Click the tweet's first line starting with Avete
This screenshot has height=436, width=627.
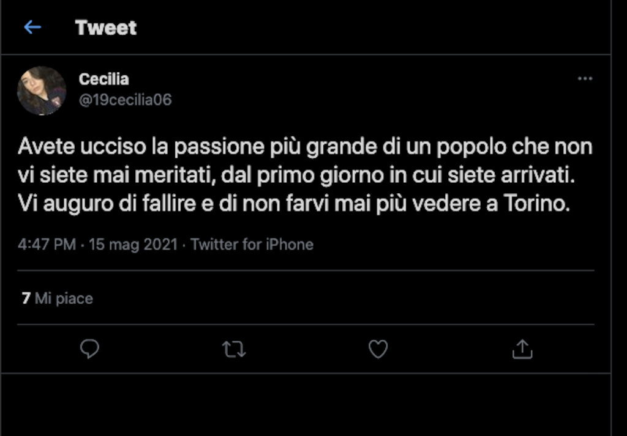305,147
